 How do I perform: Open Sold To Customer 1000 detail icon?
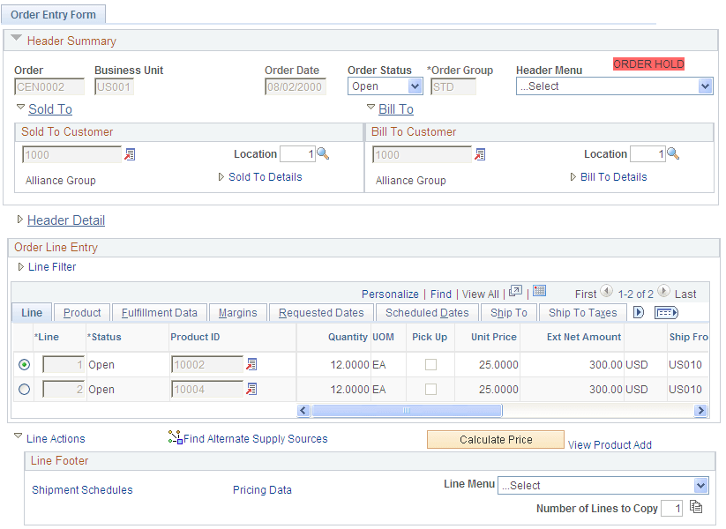pos(130,154)
